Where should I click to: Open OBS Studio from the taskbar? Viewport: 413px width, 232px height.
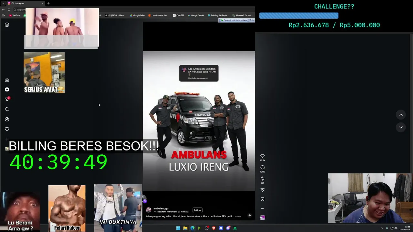[x=206, y=228]
